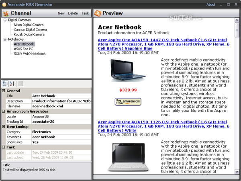This screenshot has height=181, width=241.
Task: Change the Category value Electronics
Action: [x=61, y=132]
